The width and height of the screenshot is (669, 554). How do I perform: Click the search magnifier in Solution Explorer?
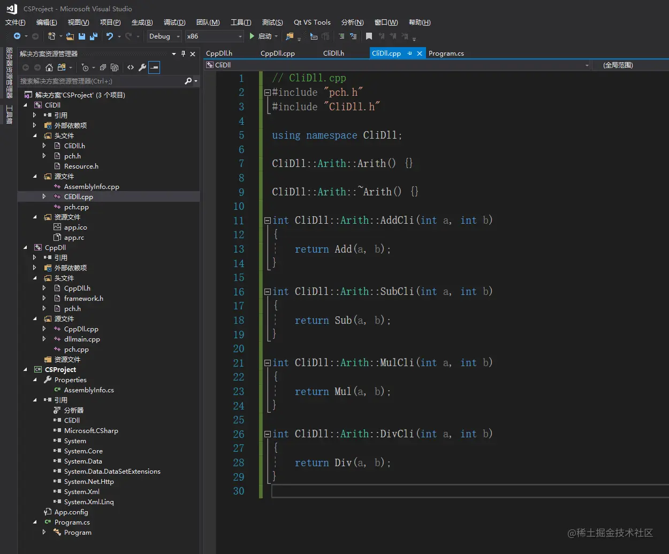coord(188,81)
